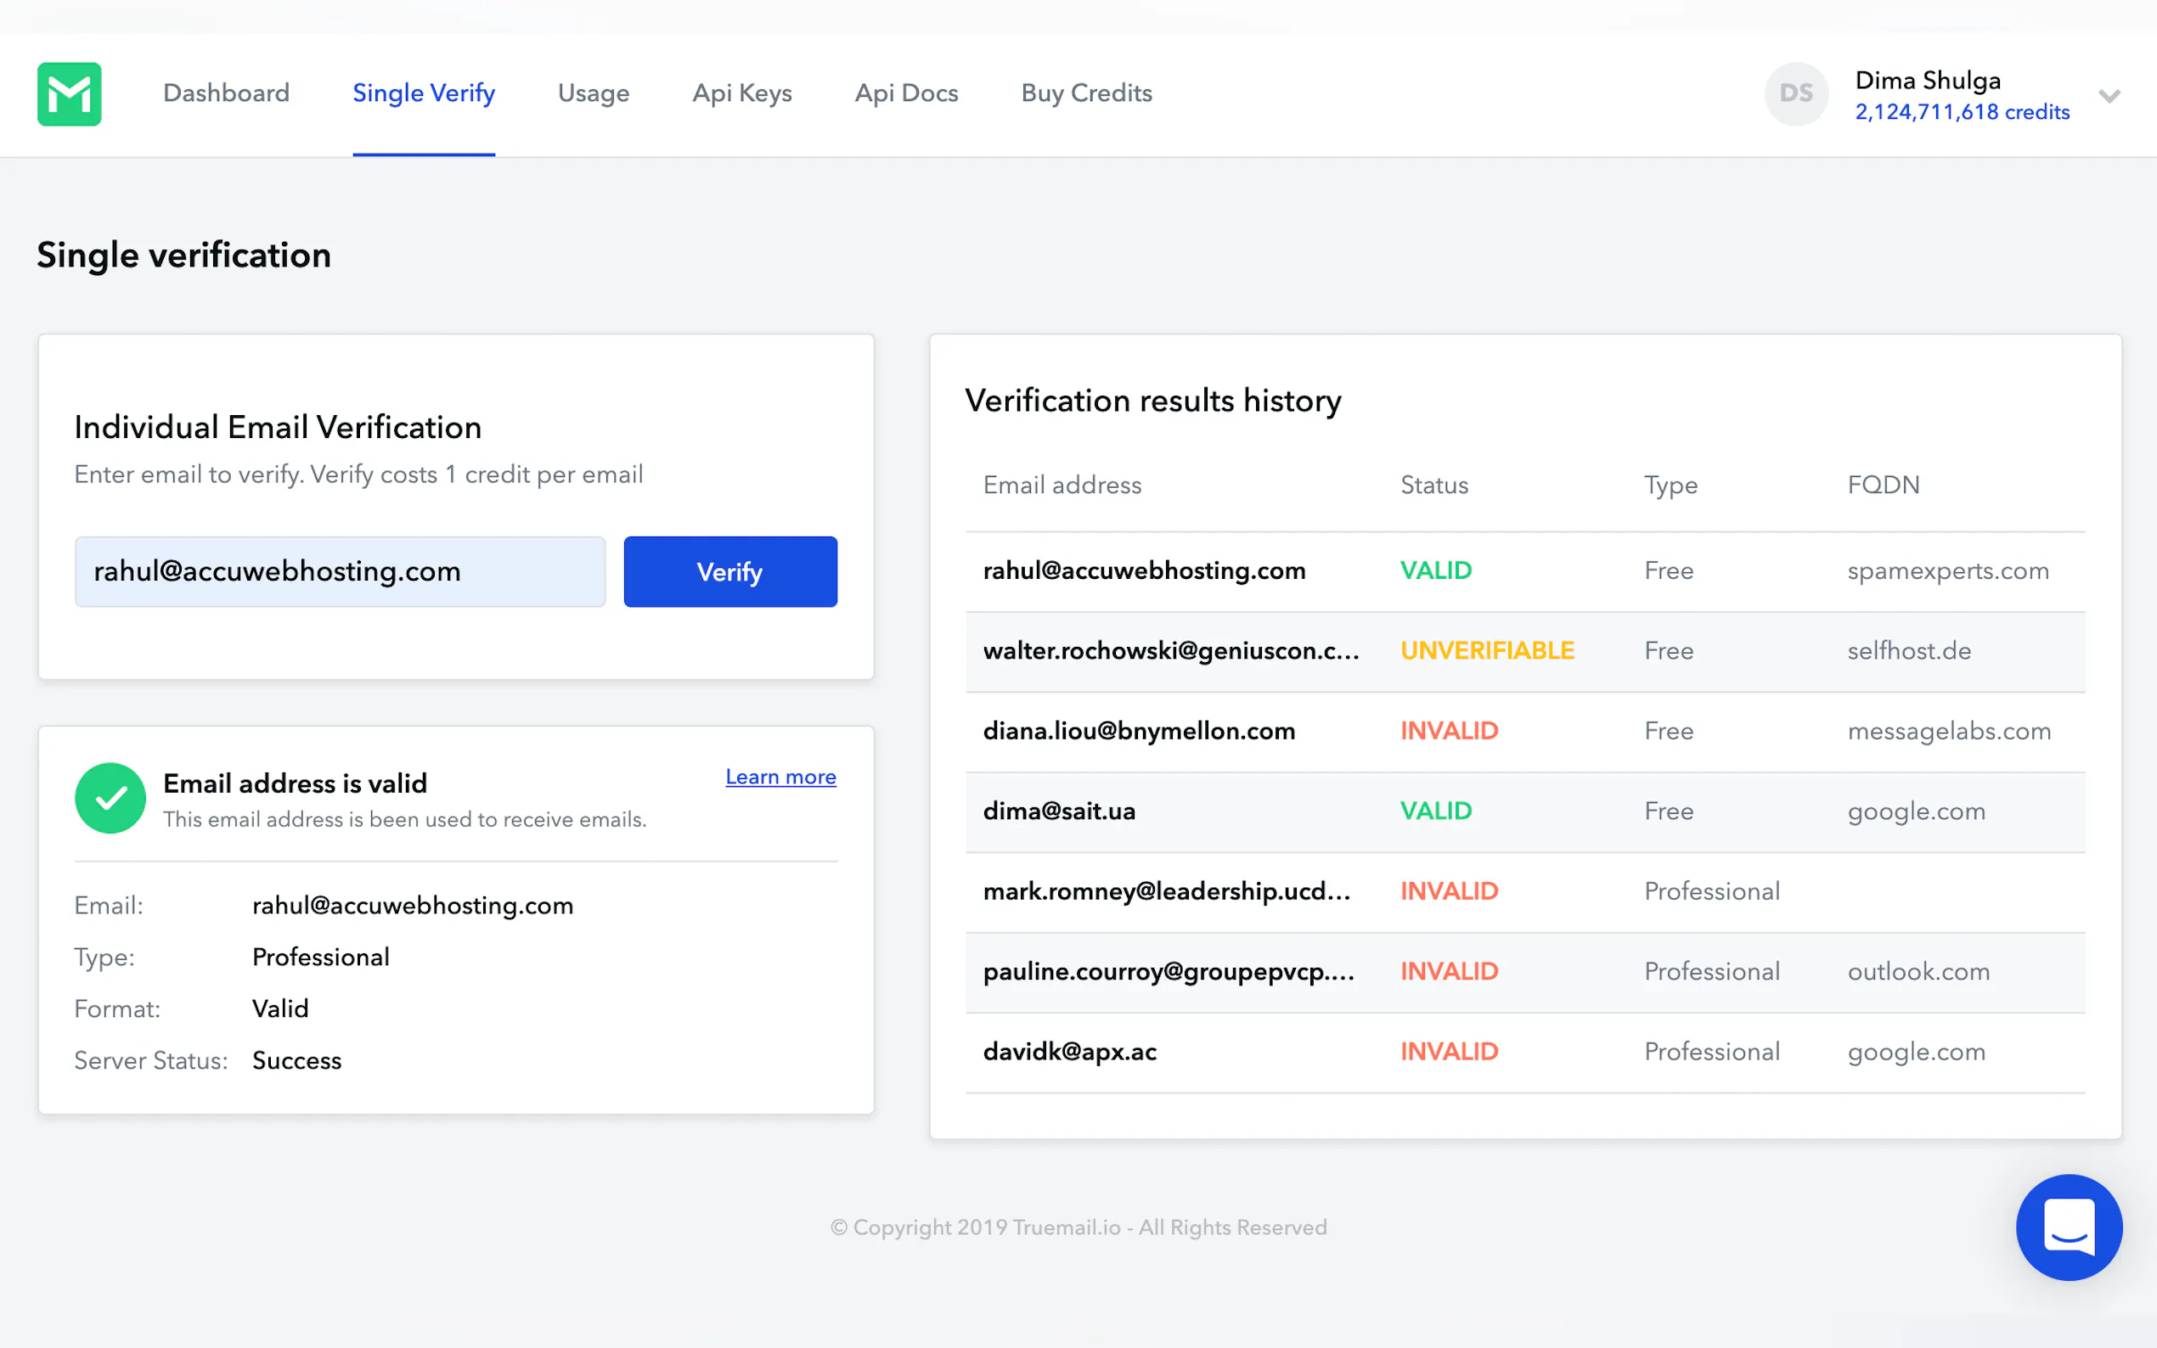
Task: Click the Single Verify tab
Action: click(x=424, y=93)
